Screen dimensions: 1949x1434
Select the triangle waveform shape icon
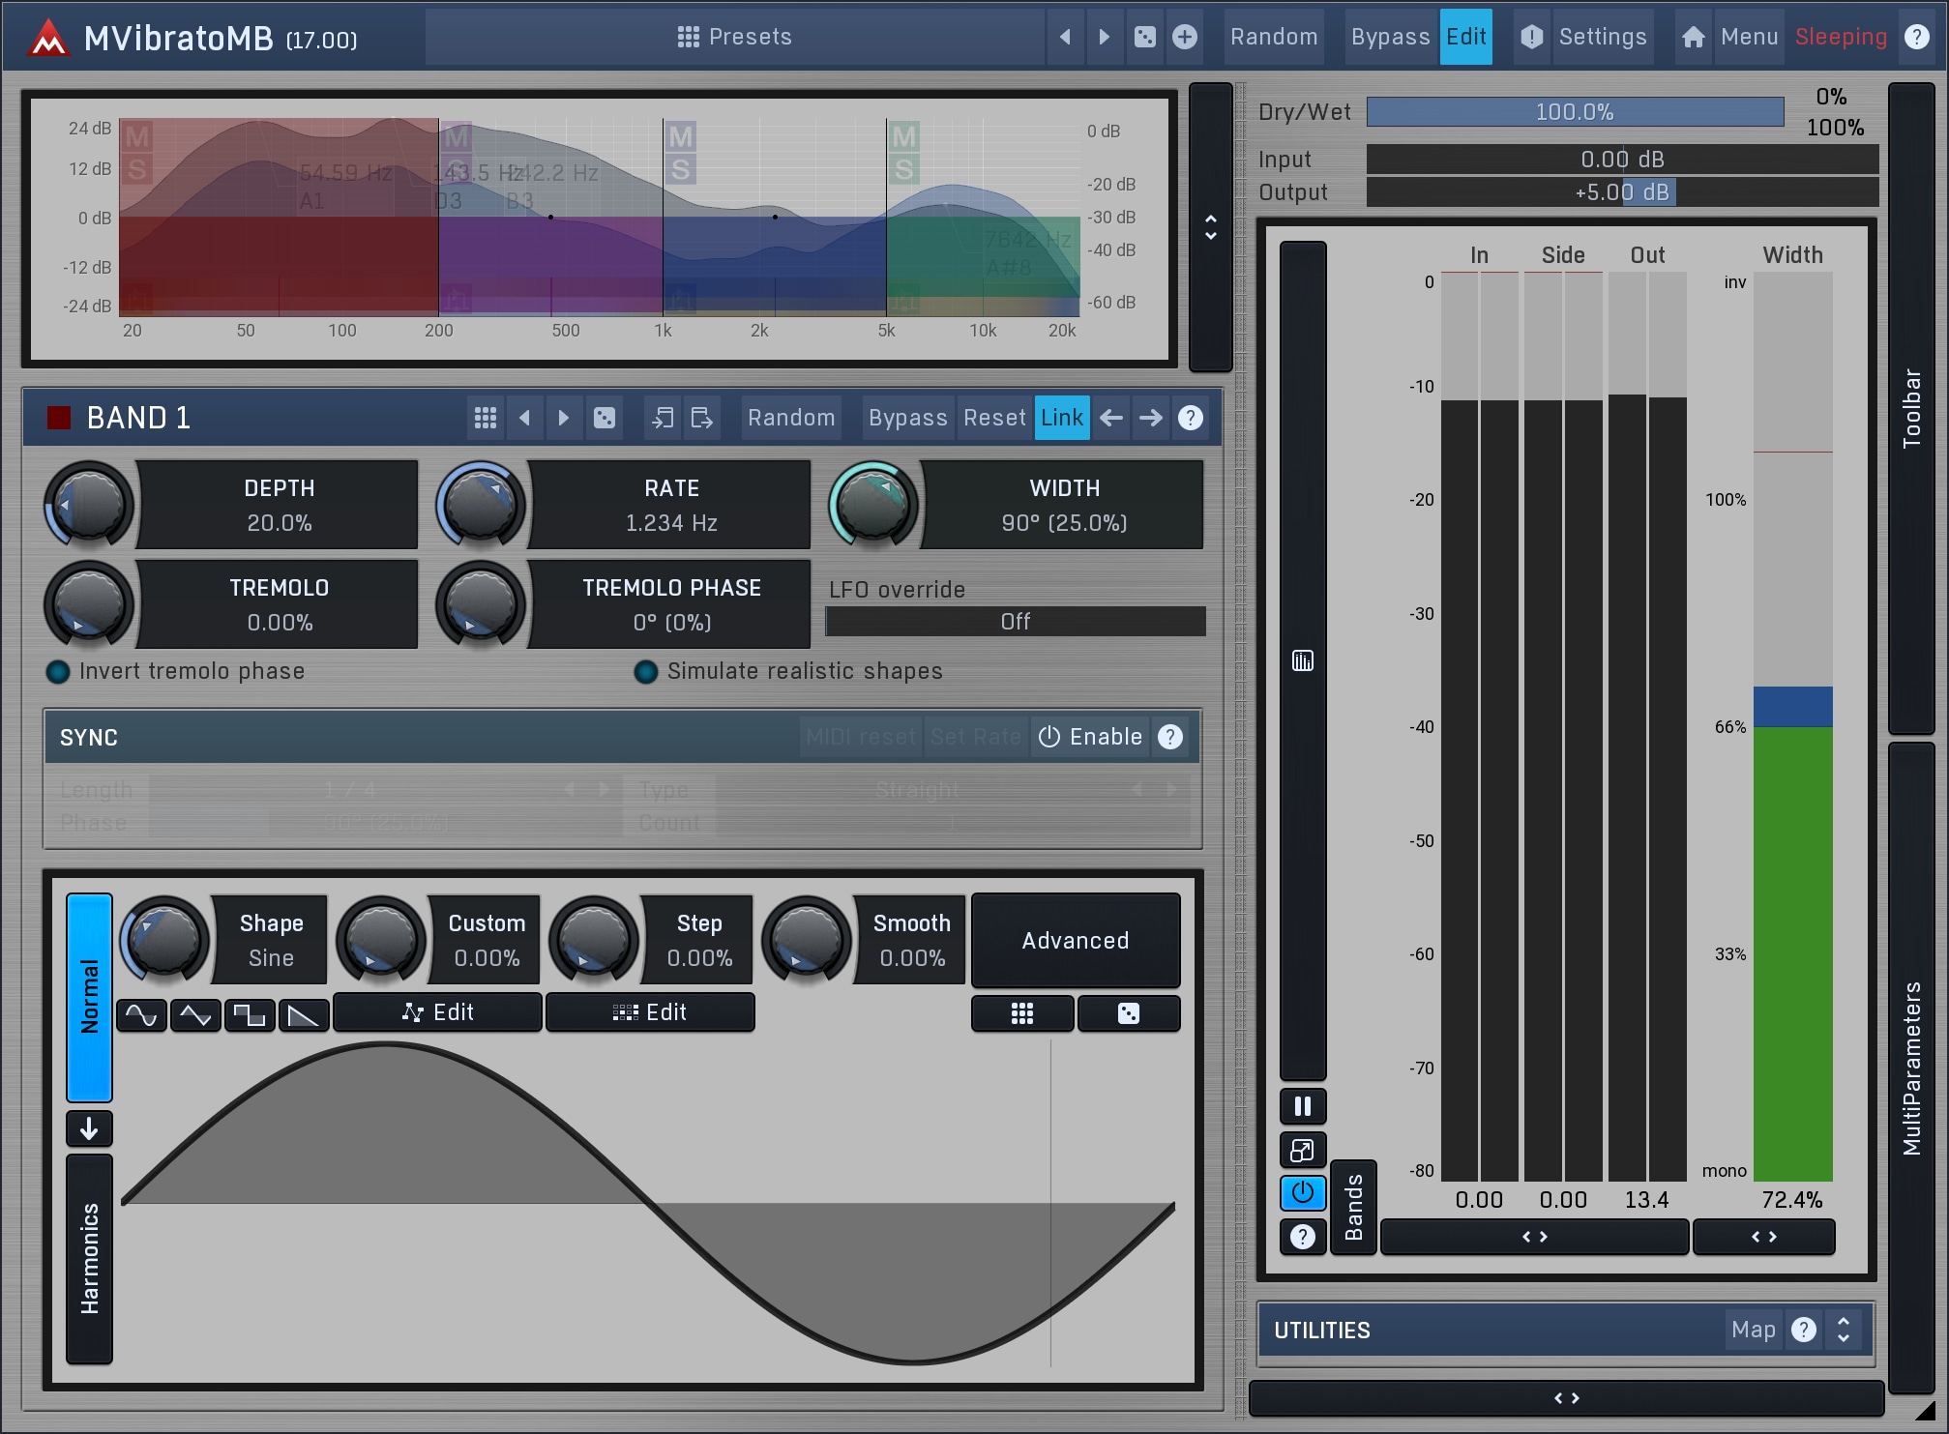click(x=195, y=1015)
